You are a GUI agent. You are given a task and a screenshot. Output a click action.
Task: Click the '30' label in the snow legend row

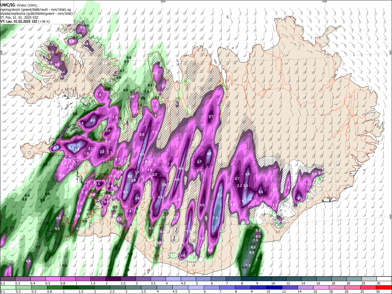(x=378, y=283)
